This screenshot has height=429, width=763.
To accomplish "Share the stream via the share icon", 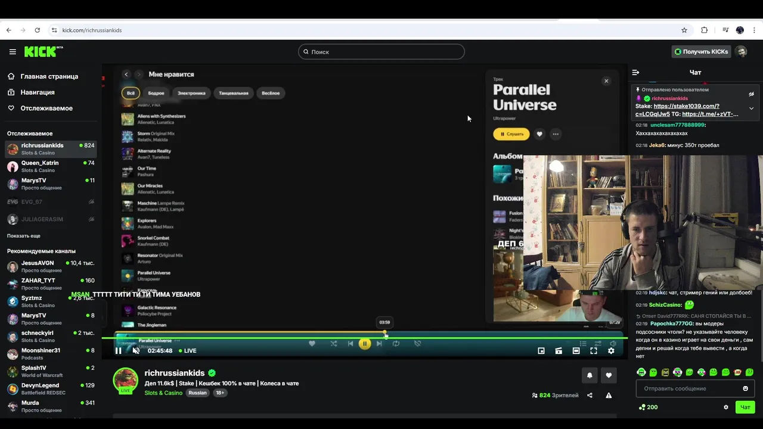I will [x=590, y=395].
